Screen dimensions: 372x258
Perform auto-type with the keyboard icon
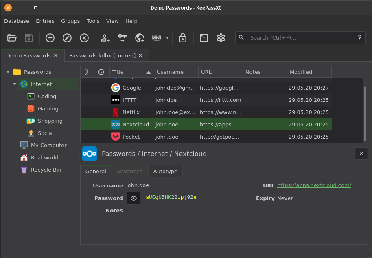(156, 37)
